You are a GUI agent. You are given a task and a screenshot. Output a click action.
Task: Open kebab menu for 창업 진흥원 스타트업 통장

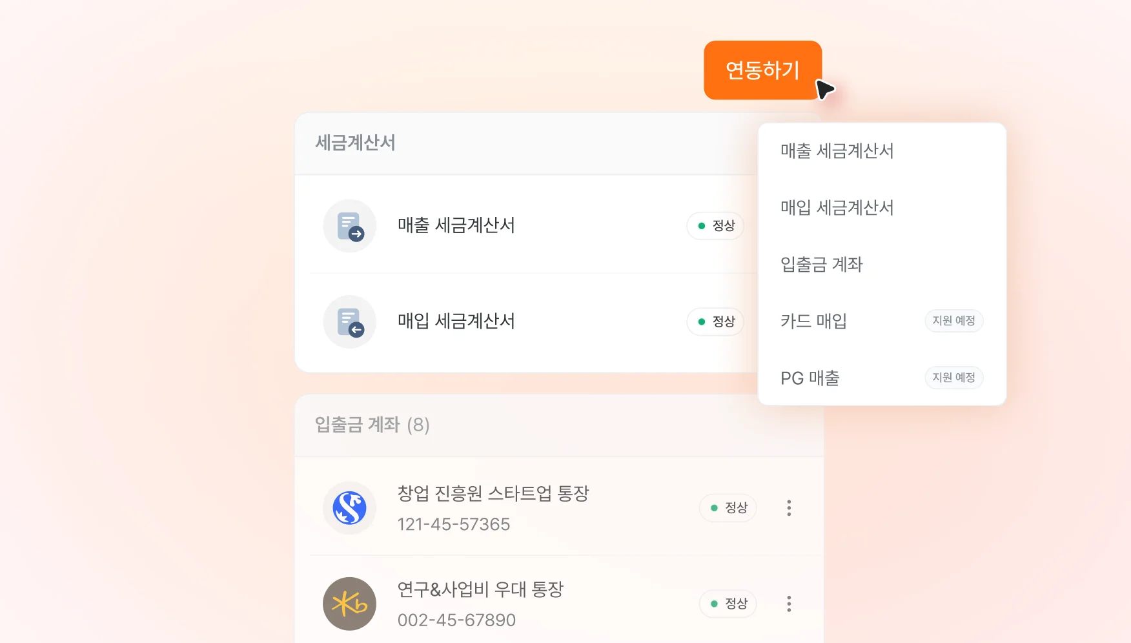coord(788,508)
